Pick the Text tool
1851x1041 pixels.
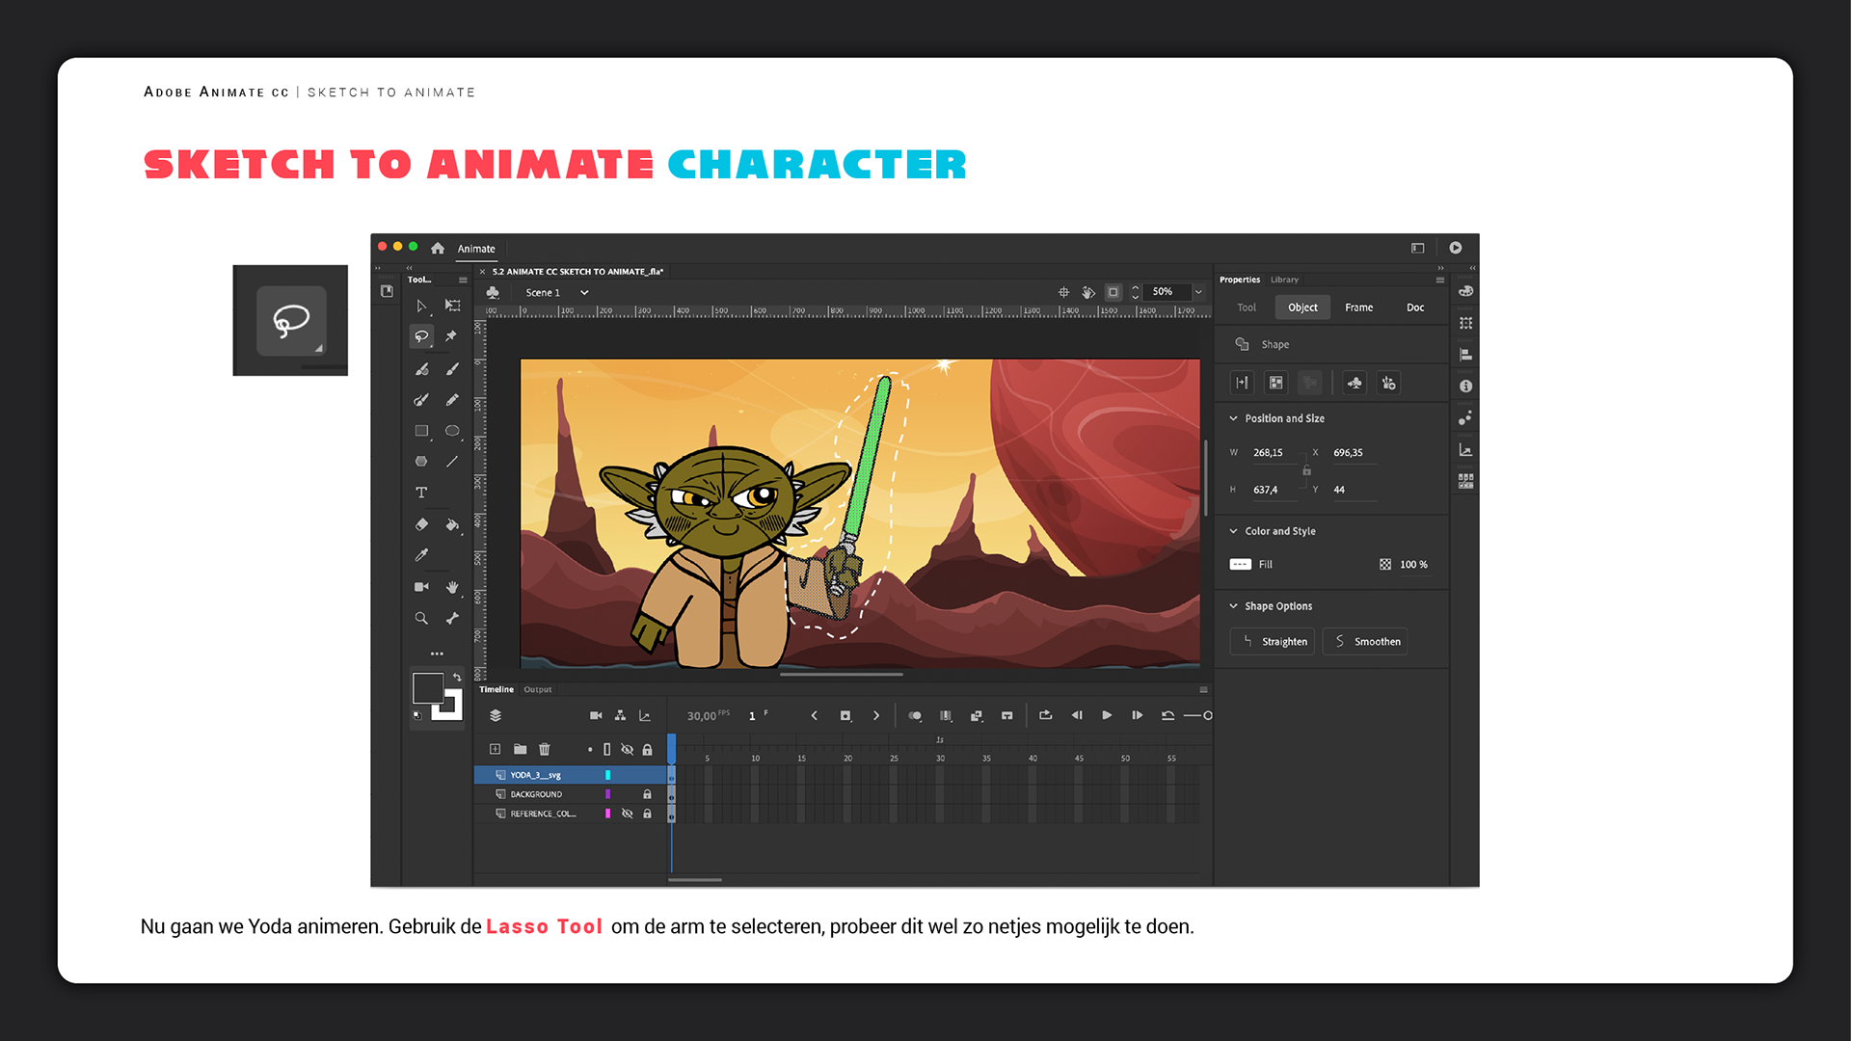pos(421,493)
